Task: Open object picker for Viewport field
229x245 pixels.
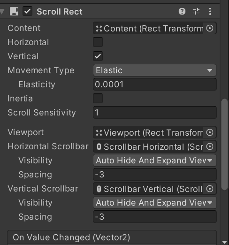Action: pyautogui.click(x=210, y=132)
